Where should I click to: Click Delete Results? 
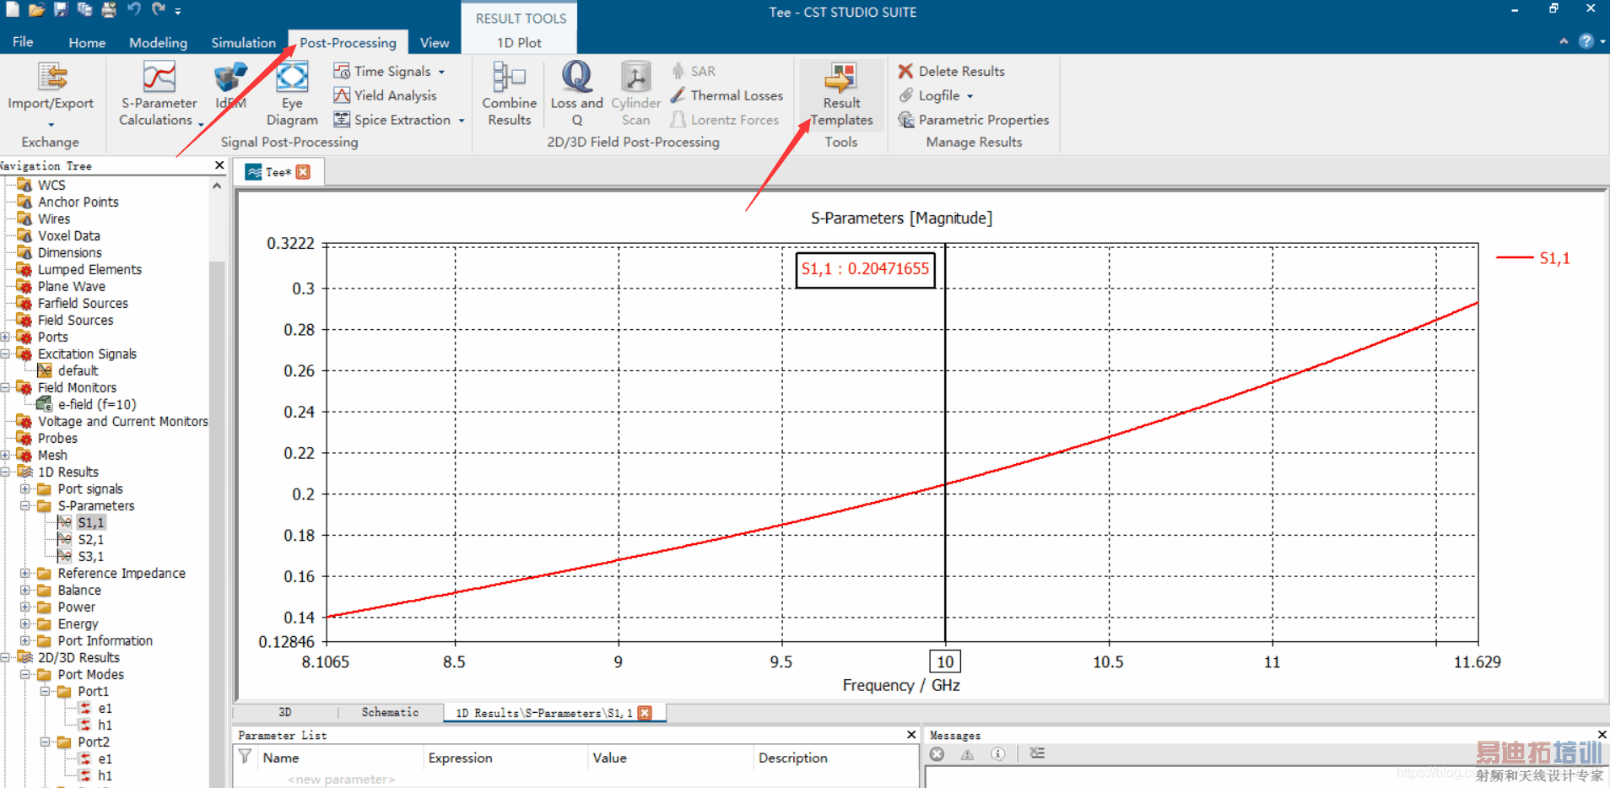coord(952,71)
